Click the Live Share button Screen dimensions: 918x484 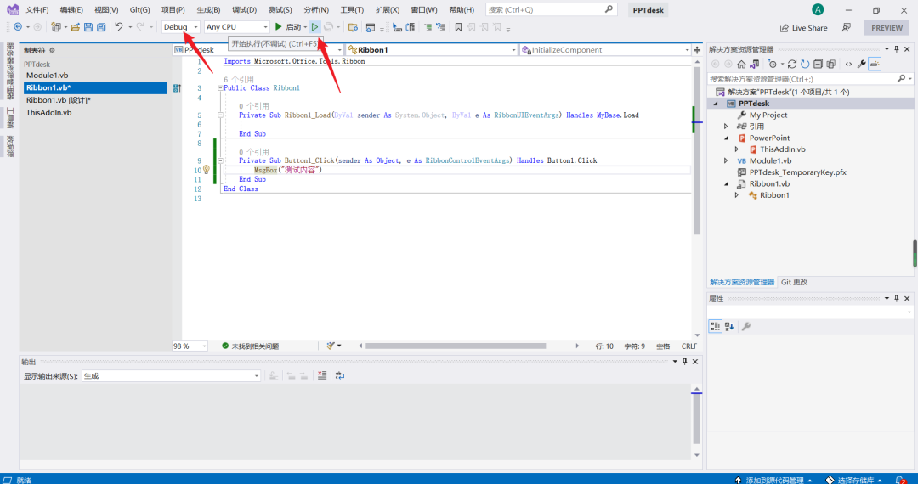[x=803, y=27]
